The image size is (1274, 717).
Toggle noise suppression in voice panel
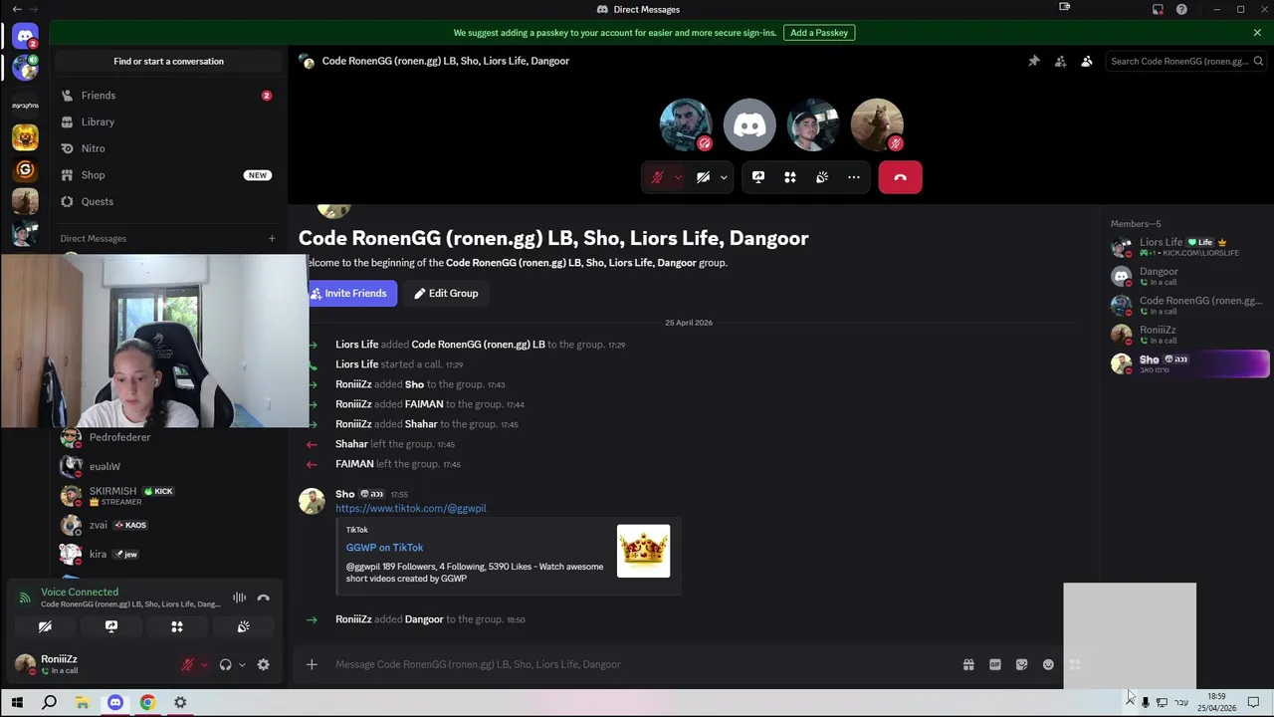coord(239,597)
